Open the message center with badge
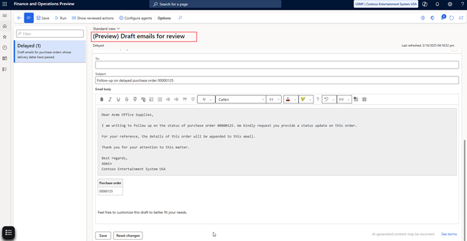Image resolution: width=467 pixels, height=241 pixels. pos(443,18)
